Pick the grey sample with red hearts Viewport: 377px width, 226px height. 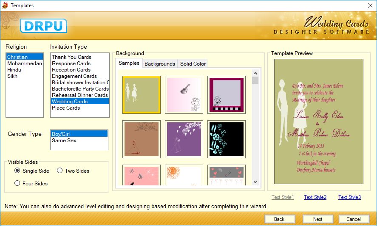tap(227, 175)
